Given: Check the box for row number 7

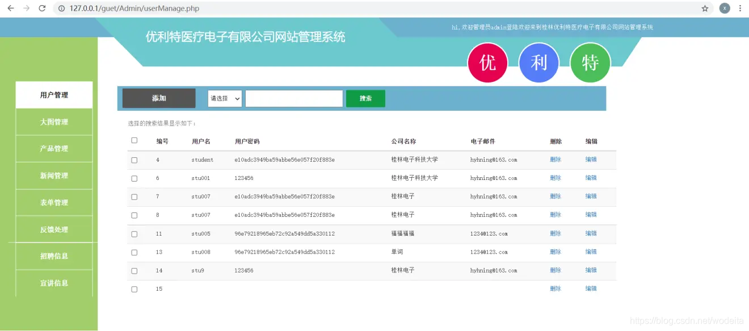Looking at the screenshot, I should coord(134,197).
